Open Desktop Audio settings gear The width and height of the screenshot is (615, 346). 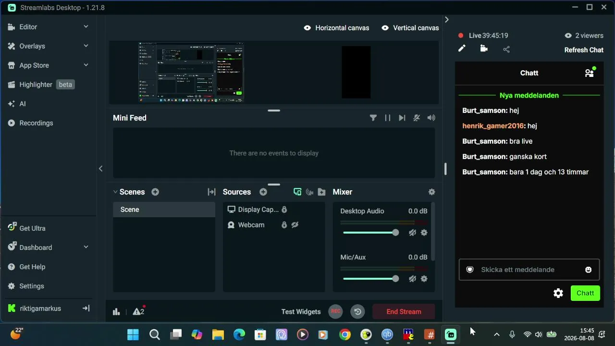(424, 233)
